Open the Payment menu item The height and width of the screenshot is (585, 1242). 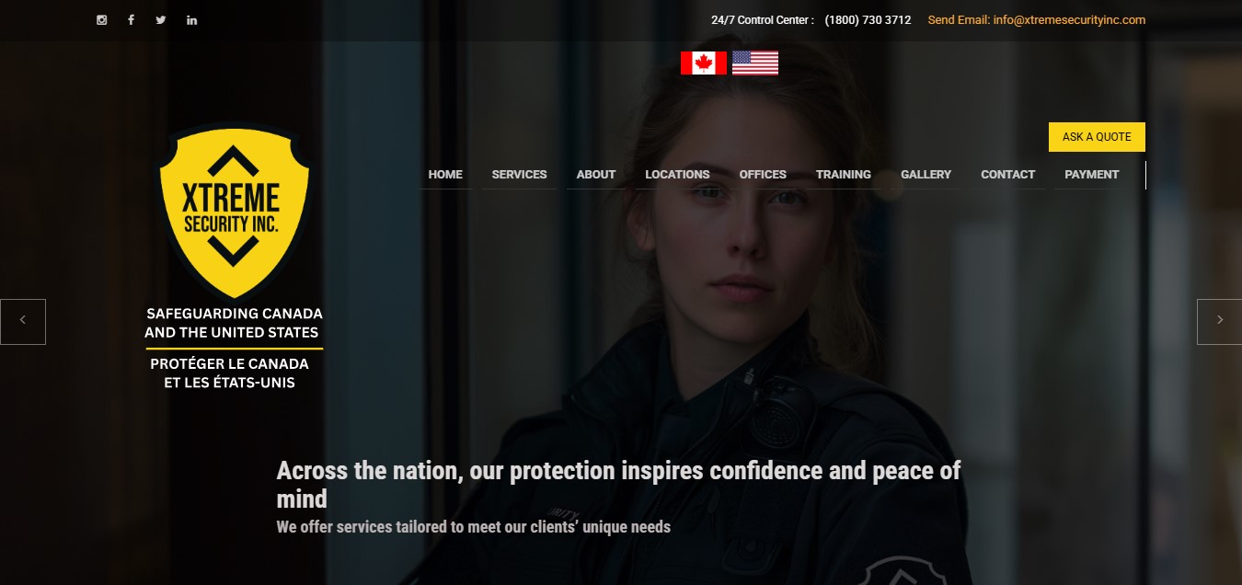[x=1092, y=175]
